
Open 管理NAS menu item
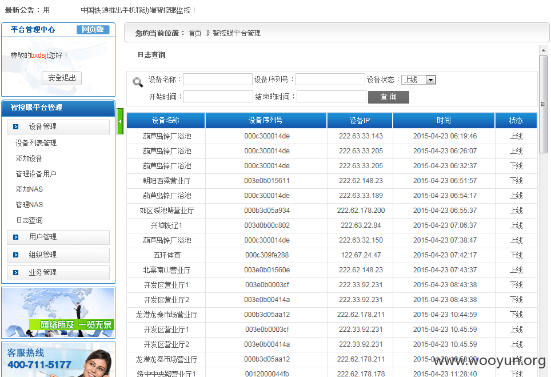[x=29, y=205]
